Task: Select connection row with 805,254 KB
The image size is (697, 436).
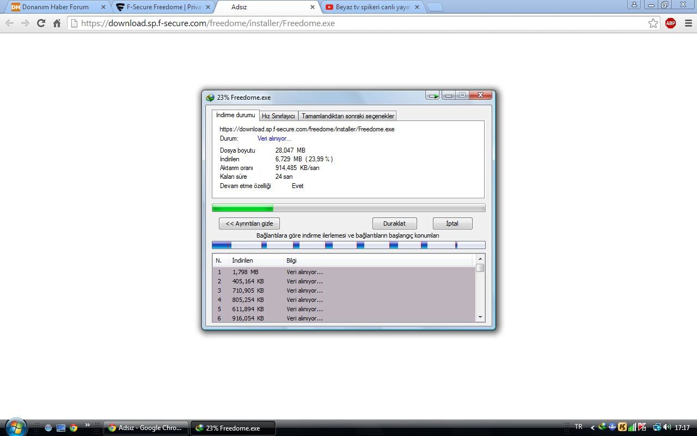Action: (344, 300)
